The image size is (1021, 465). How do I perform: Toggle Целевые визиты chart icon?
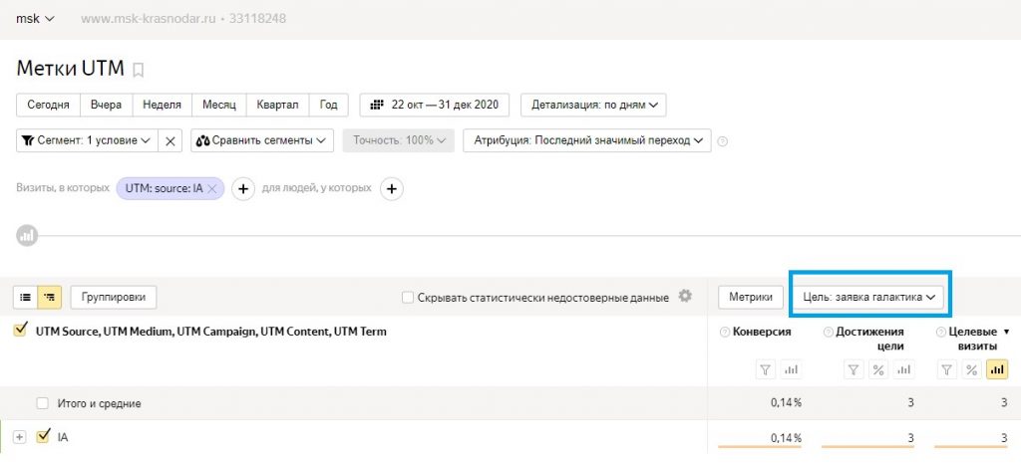tap(997, 370)
